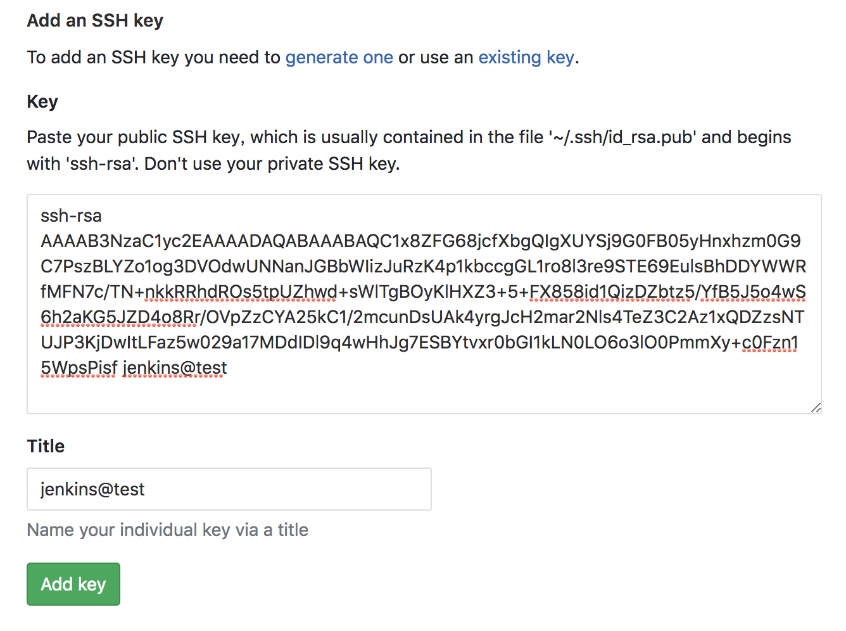Click the "To add an SSH key" intro text

coord(152,58)
